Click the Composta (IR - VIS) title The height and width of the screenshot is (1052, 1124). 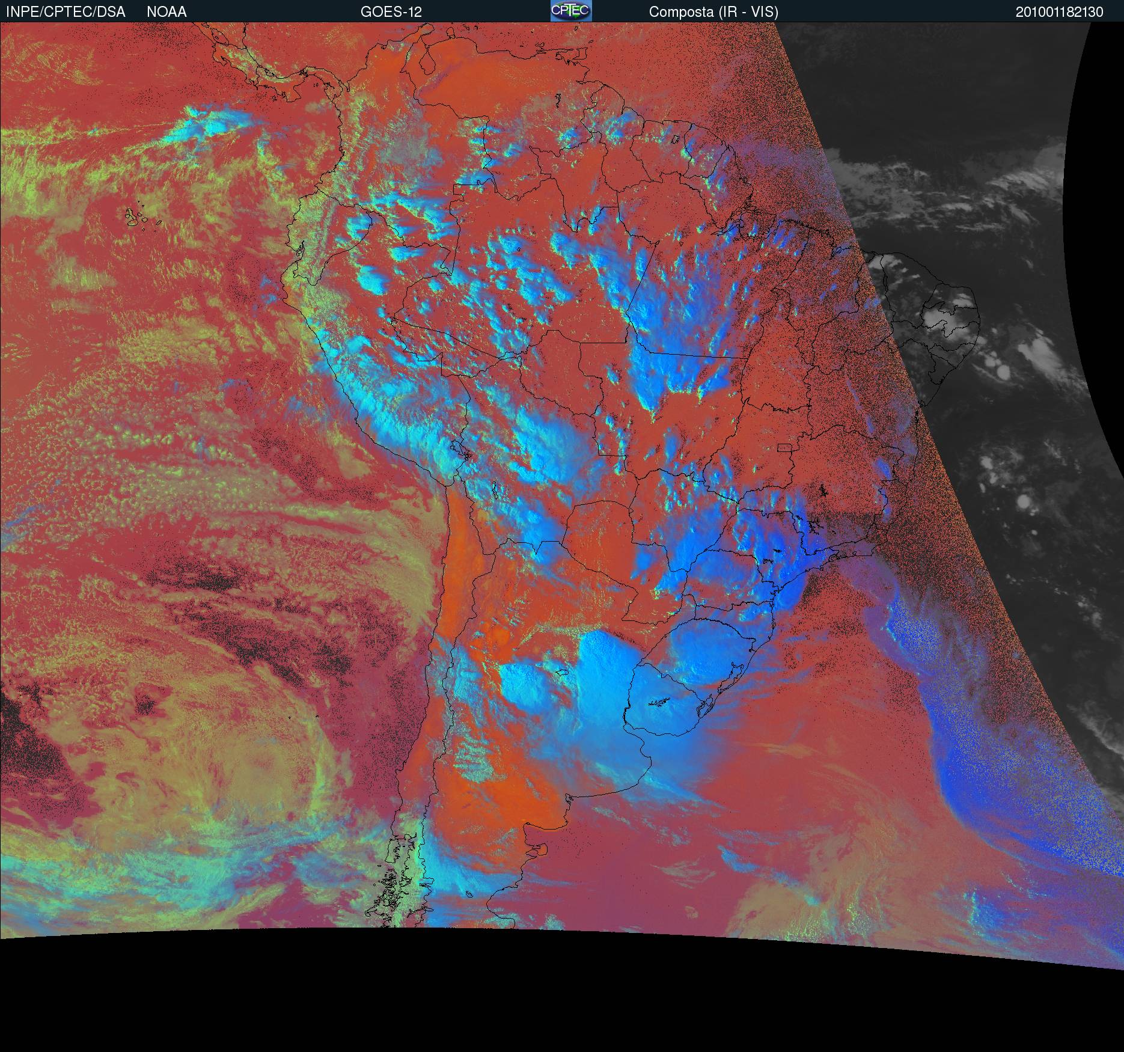tap(713, 12)
